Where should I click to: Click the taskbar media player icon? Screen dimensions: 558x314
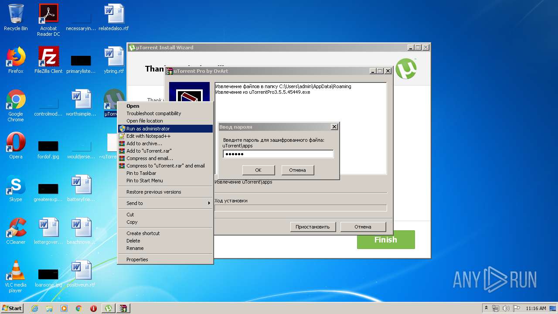(x=64, y=308)
